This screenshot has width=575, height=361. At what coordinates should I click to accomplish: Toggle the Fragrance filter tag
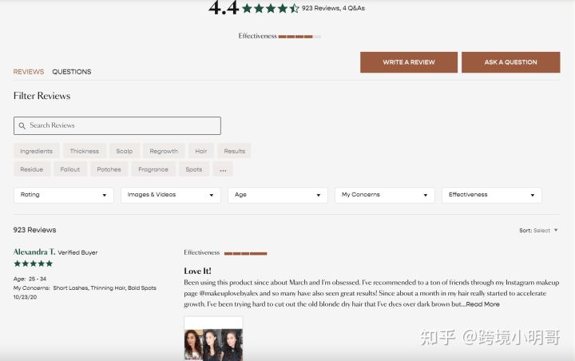153,169
